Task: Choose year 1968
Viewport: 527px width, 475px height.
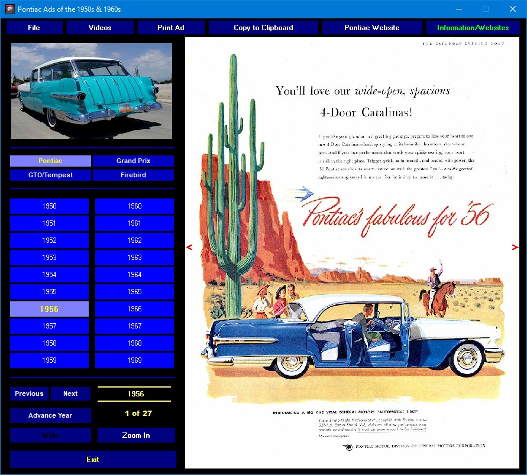Action: point(134,343)
